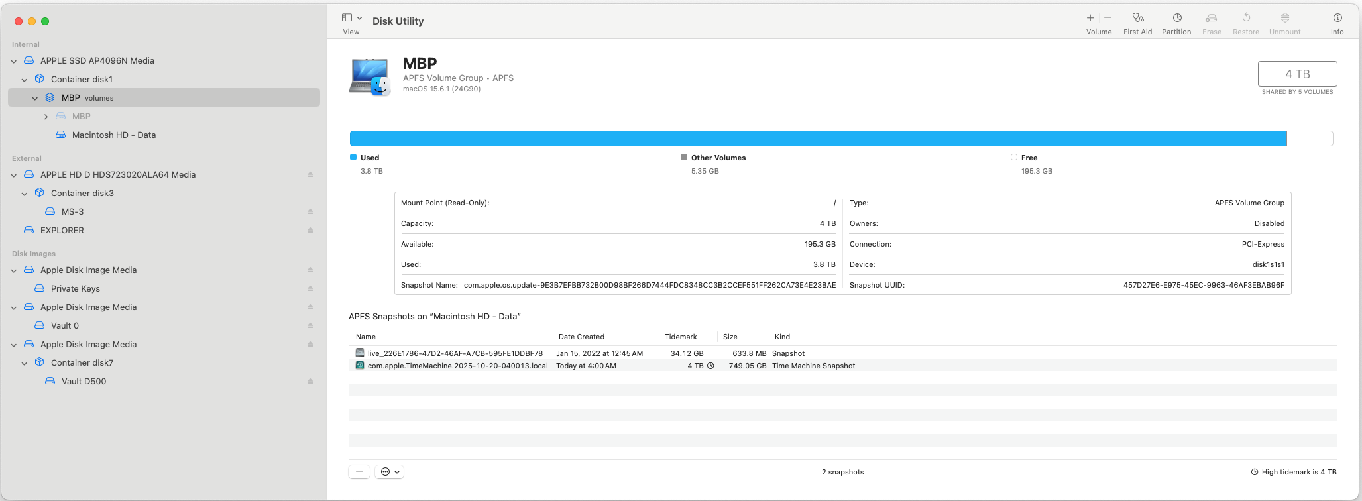Click the First Aid toolbar icon

click(x=1137, y=18)
